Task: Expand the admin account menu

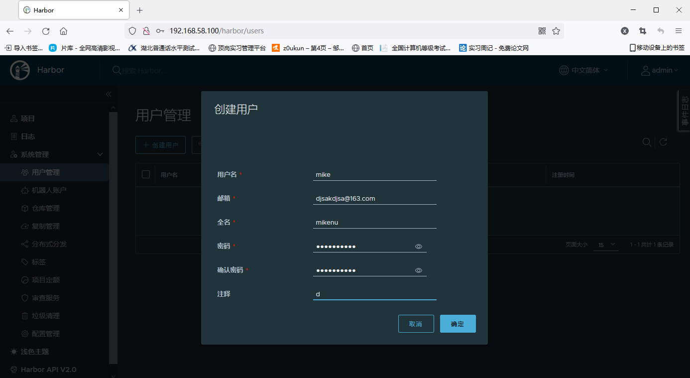Action: click(660, 70)
